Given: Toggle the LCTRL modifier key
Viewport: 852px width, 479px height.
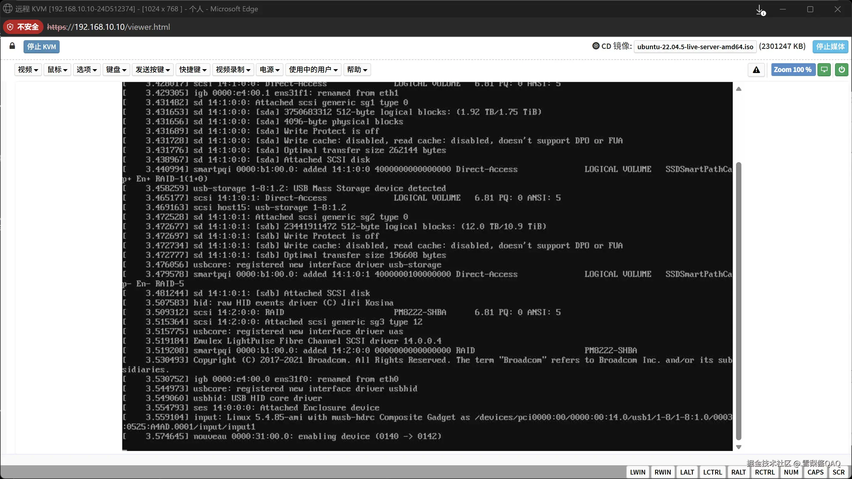Looking at the screenshot, I should [712, 472].
